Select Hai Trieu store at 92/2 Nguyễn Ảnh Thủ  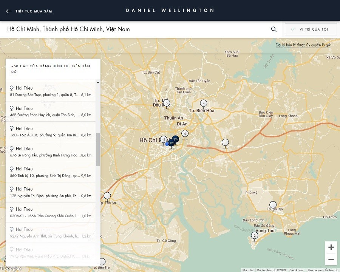coord(51,233)
